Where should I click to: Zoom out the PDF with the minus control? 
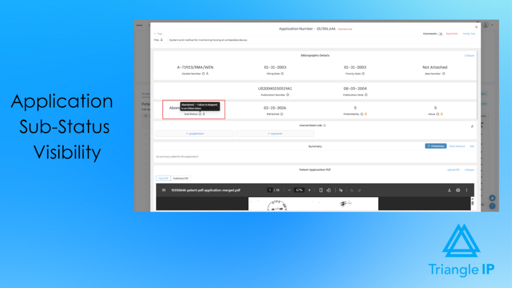289,190
